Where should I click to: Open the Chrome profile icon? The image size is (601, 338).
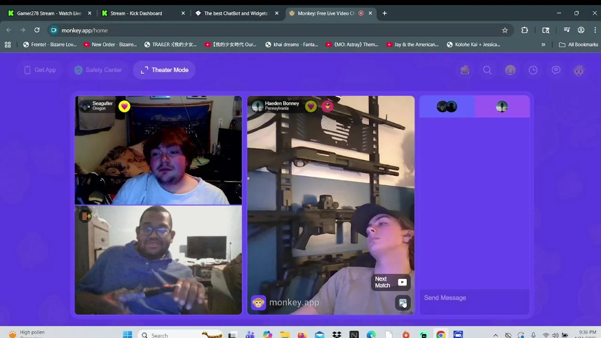click(x=581, y=30)
